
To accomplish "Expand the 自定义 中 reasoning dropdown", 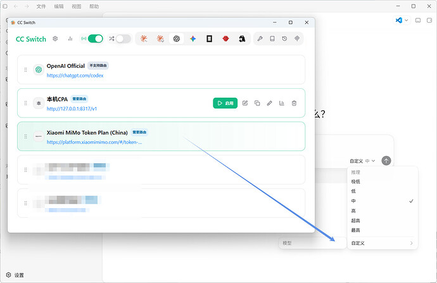I will click(x=363, y=161).
